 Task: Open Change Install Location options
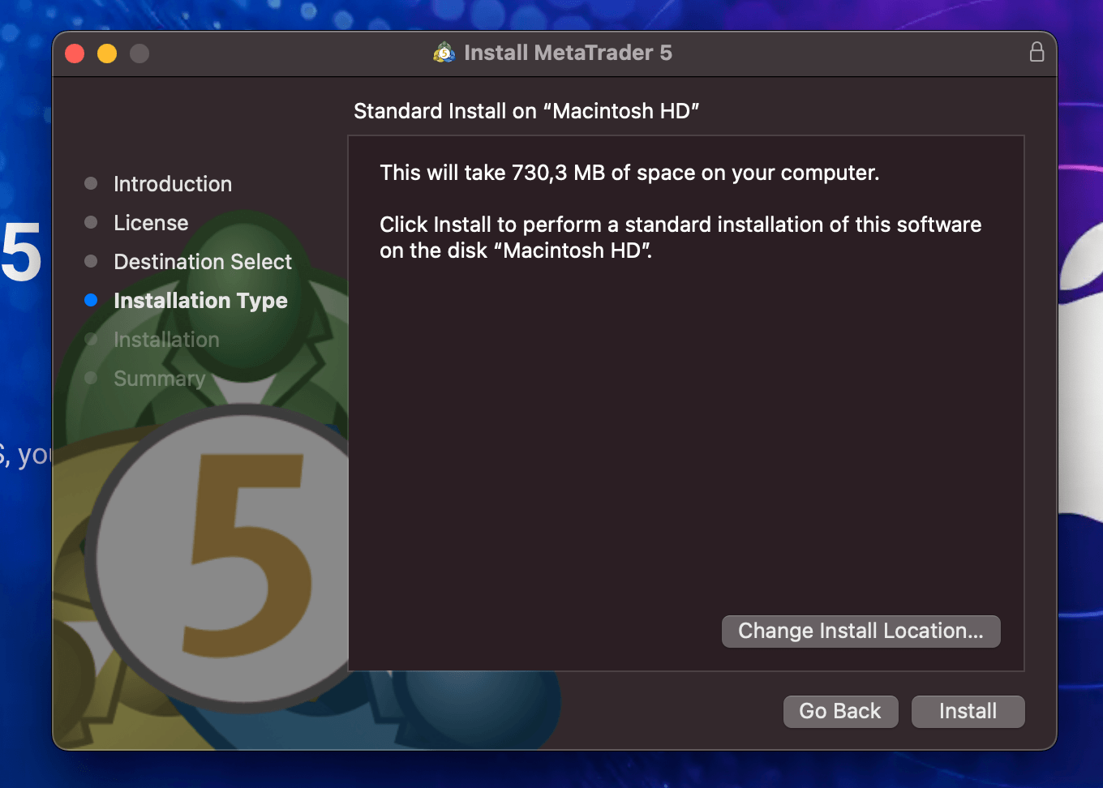click(x=861, y=631)
